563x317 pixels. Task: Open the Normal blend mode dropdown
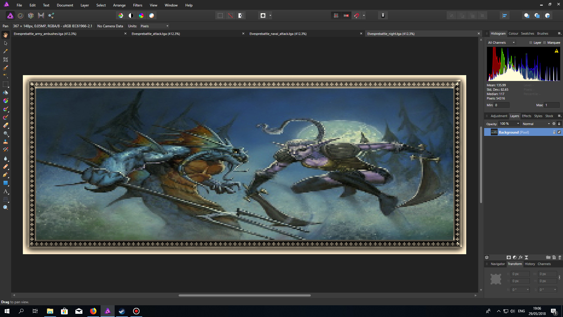point(536,124)
